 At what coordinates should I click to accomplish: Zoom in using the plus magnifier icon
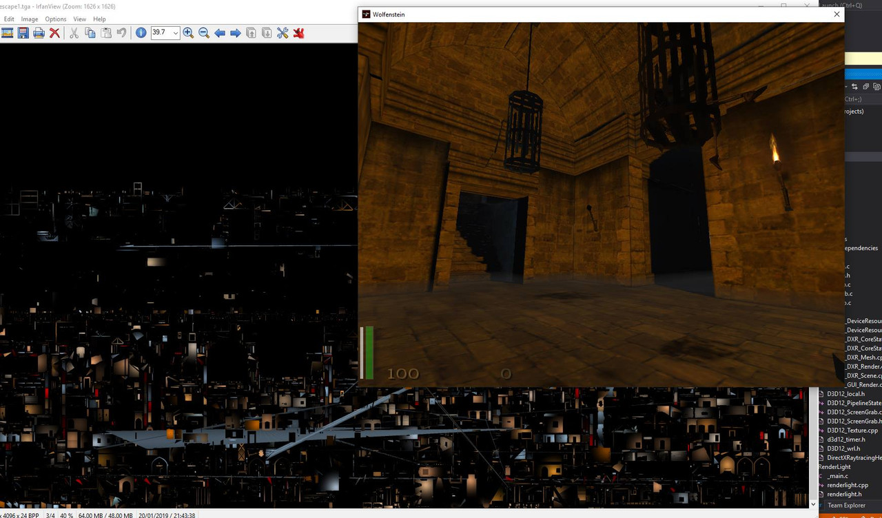pyautogui.click(x=188, y=32)
